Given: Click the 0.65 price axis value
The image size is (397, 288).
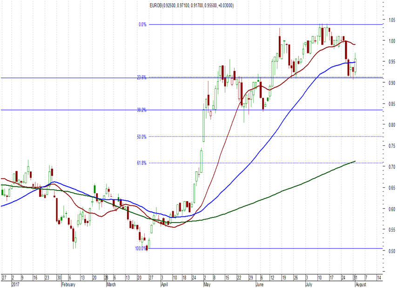Looking at the screenshot, I should coord(392,188).
